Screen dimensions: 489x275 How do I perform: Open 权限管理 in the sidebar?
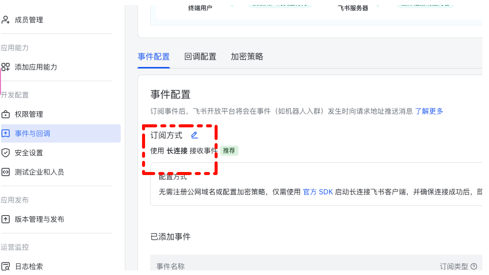tap(29, 115)
